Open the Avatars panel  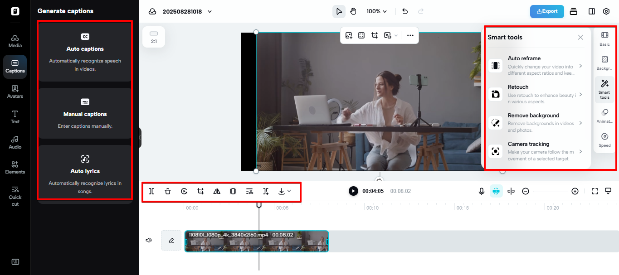pyautogui.click(x=15, y=92)
